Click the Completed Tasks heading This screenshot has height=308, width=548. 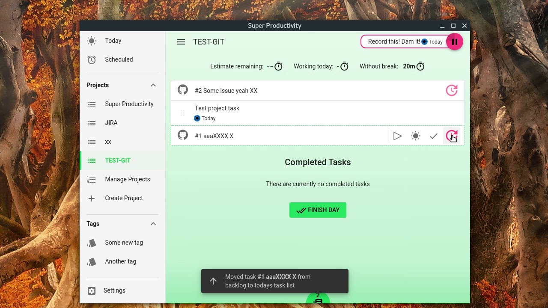318,162
